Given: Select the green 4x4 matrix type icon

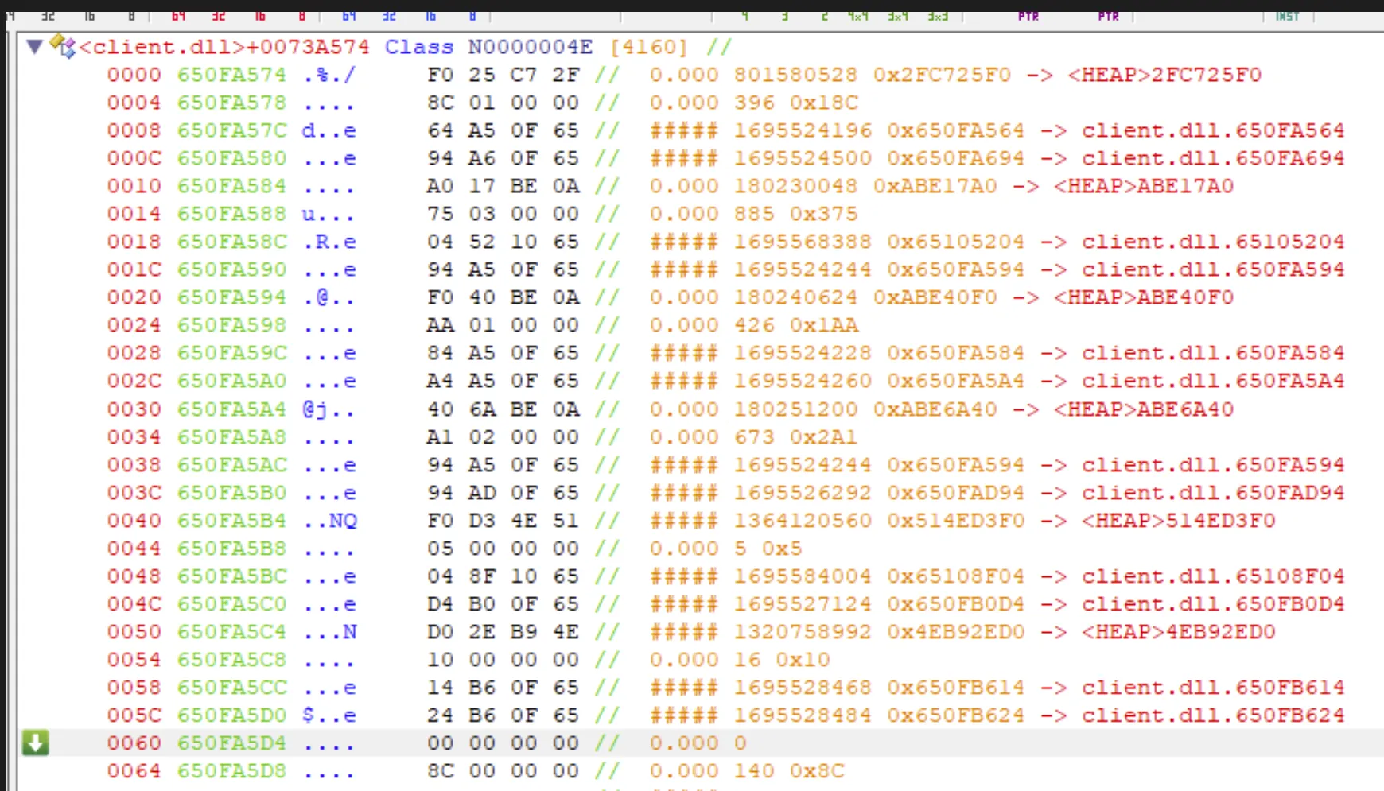Looking at the screenshot, I should pos(857,16).
